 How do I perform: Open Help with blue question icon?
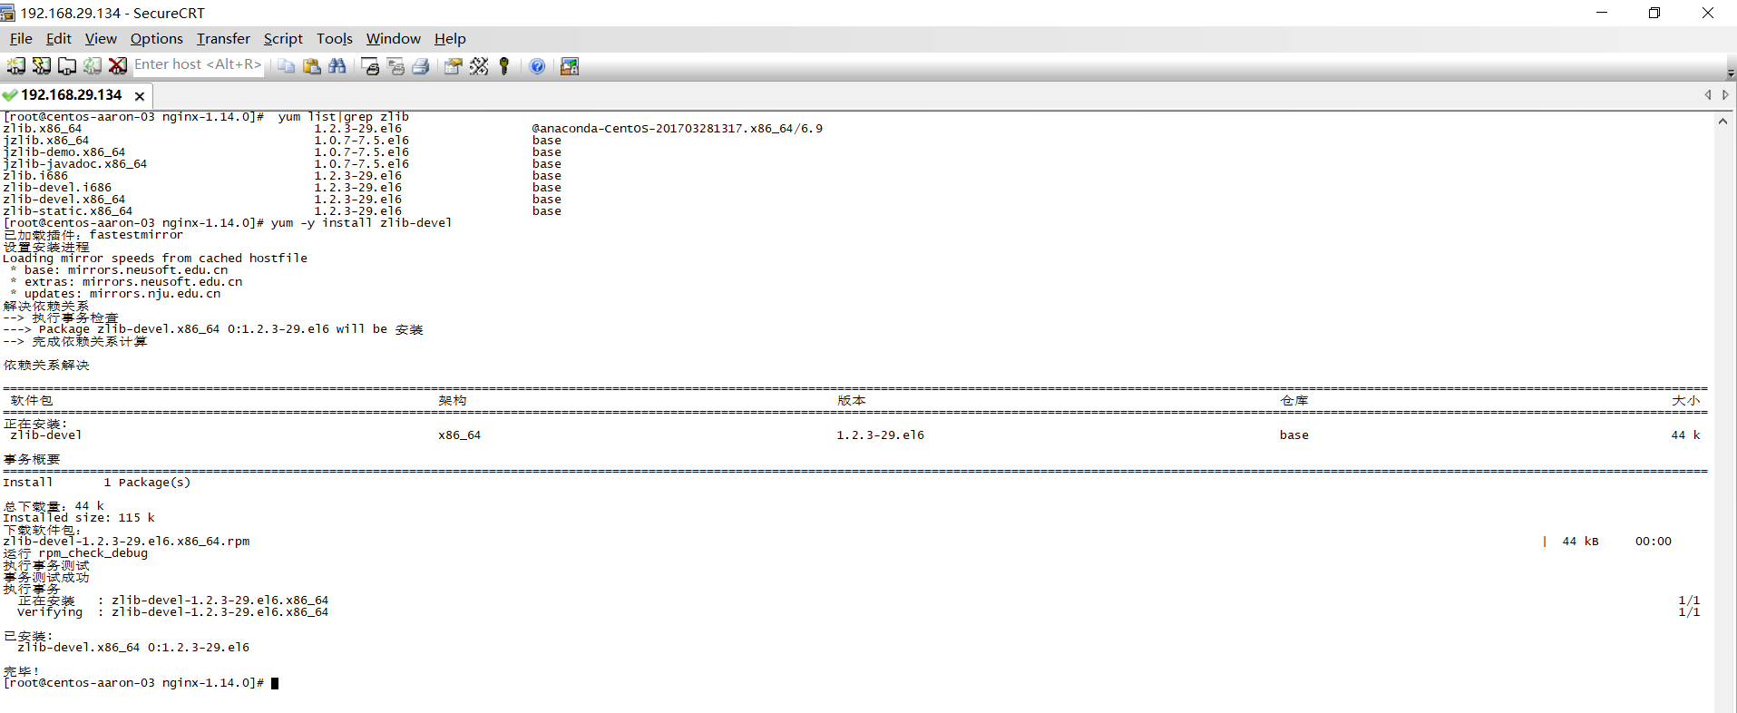537,66
